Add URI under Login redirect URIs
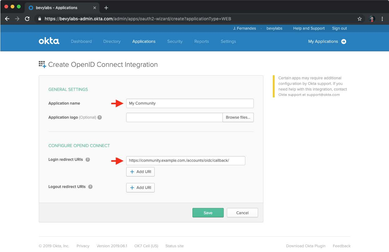The image size is (389, 252). point(140,172)
